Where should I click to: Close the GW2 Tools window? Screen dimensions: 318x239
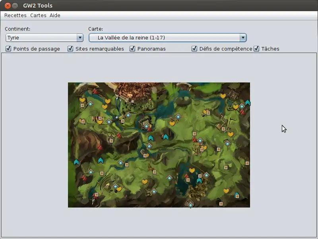coord(8,6)
